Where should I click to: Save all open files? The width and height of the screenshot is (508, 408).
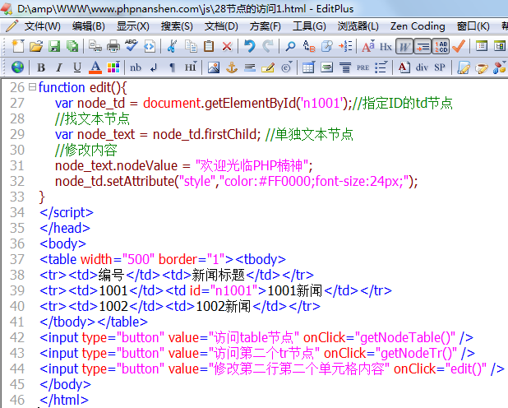coord(72,46)
